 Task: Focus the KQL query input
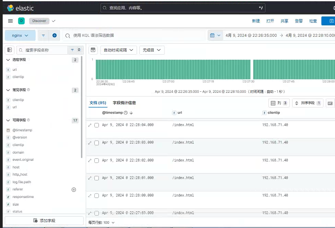(134, 35)
